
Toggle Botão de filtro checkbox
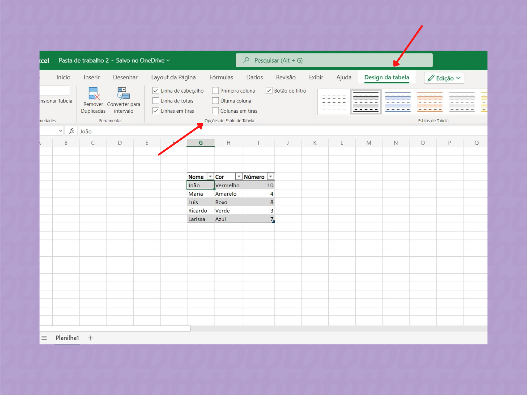269,90
